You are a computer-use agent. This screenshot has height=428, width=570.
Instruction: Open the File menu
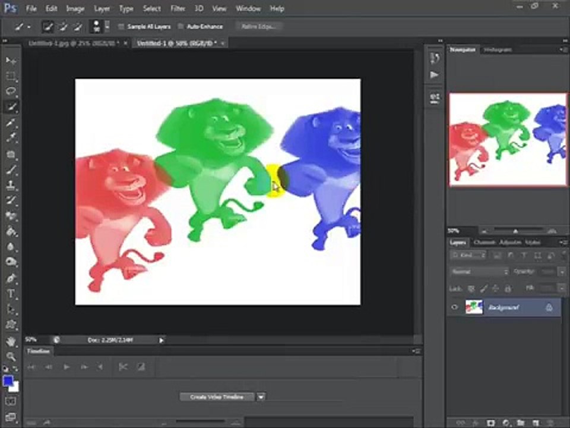pos(31,8)
